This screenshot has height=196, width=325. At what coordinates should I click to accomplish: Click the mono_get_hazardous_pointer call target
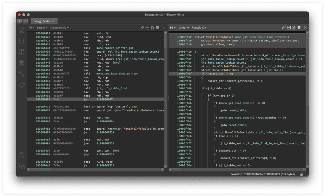117,74
